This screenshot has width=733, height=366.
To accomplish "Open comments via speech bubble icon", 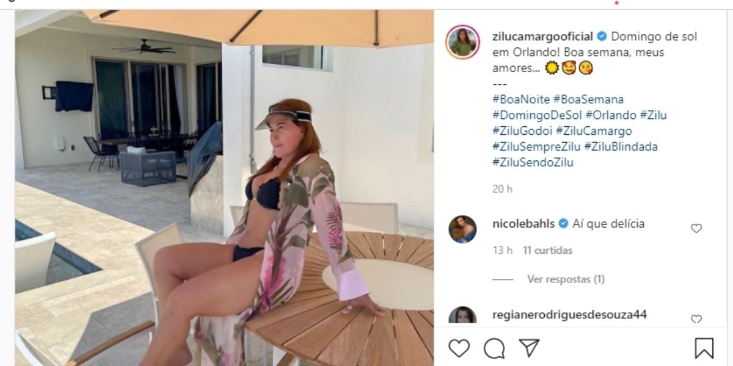I will [x=494, y=348].
